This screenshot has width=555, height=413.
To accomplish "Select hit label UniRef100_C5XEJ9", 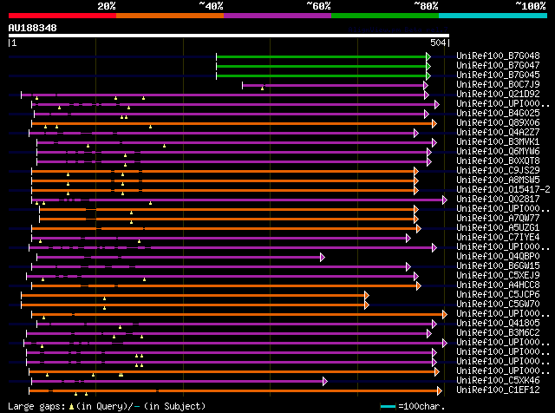I will pos(498,276).
